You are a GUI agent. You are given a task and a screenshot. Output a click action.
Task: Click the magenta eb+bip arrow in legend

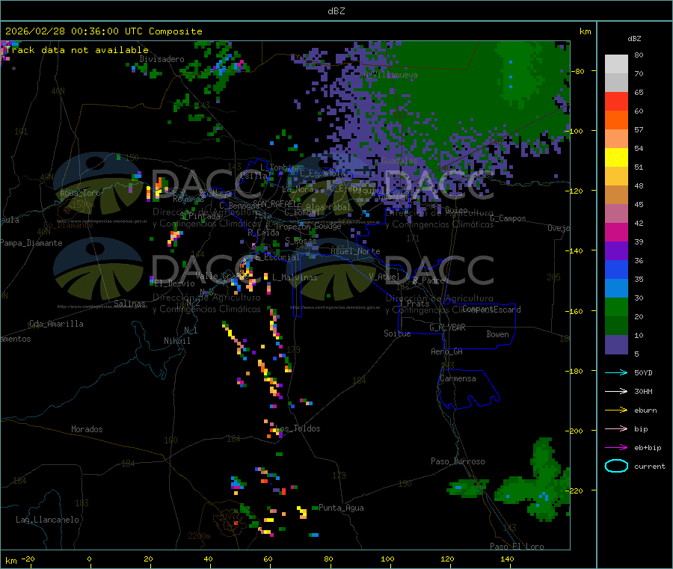[616, 448]
